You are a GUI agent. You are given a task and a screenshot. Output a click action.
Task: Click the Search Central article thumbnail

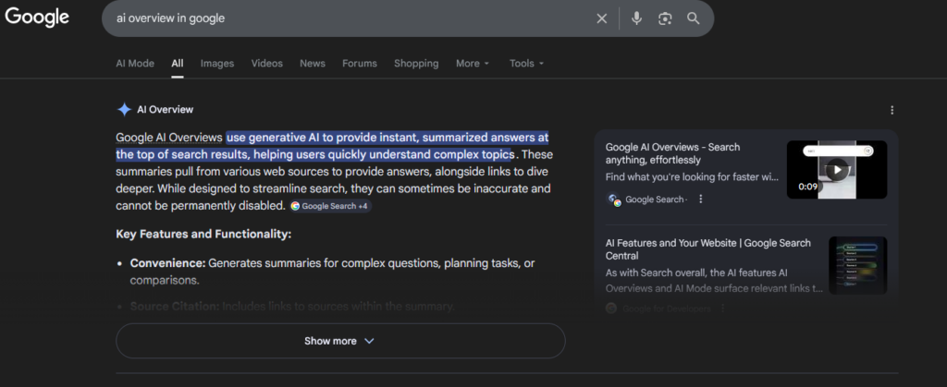(857, 265)
